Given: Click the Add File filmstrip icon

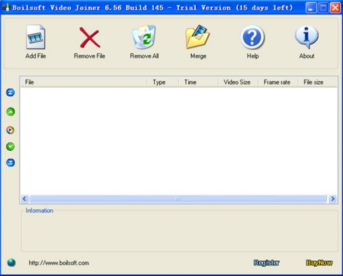Looking at the screenshot, I should 35,37.
